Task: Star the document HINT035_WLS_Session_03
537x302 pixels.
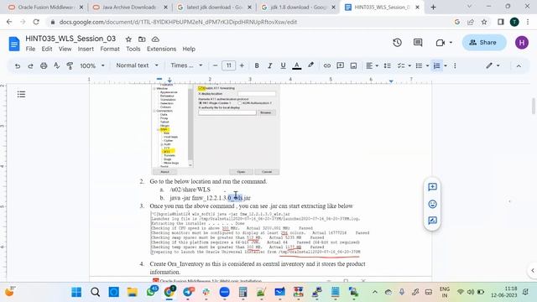Action: [128, 39]
